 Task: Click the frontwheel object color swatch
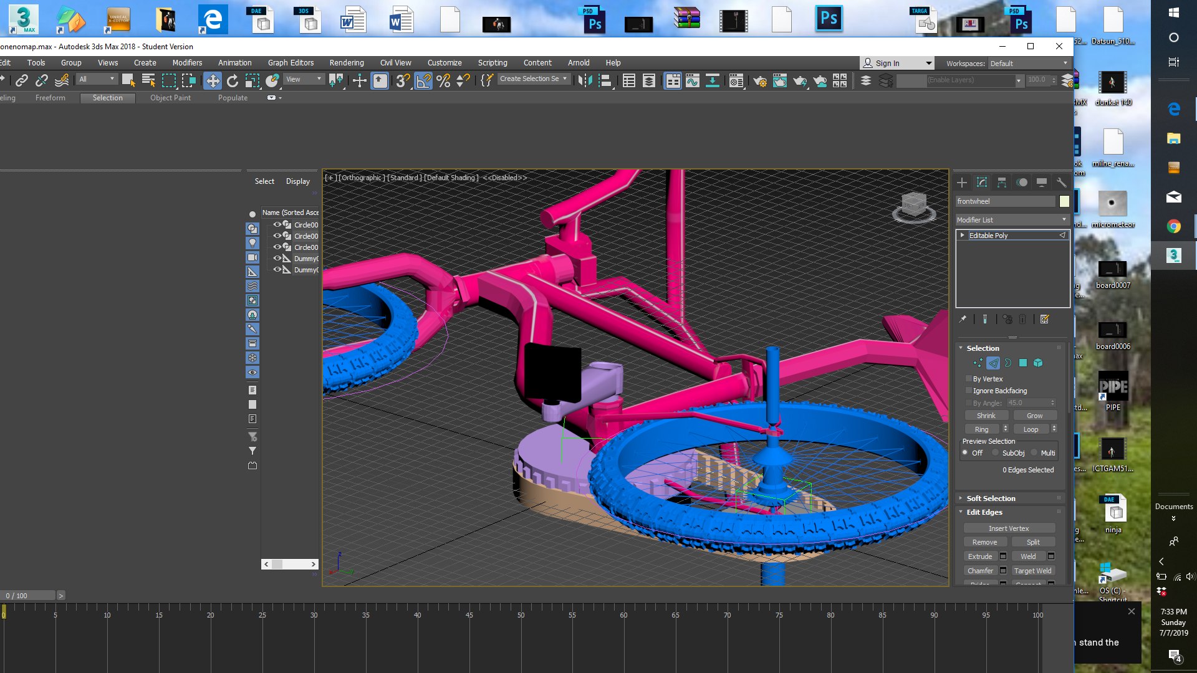click(x=1064, y=201)
